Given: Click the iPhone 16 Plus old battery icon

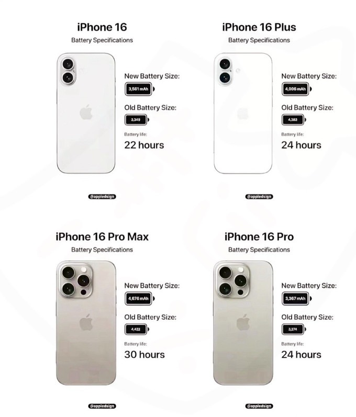Looking at the screenshot, I should [294, 120].
